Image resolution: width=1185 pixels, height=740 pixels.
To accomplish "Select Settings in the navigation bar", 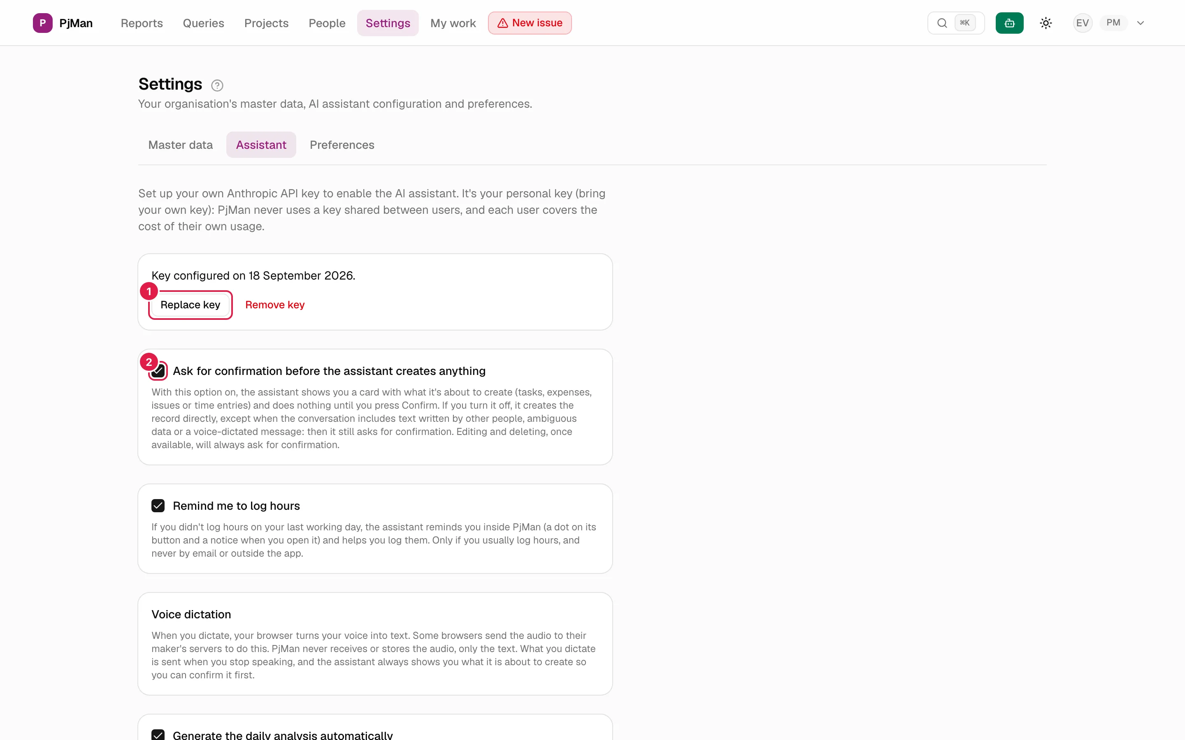I will pos(388,23).
